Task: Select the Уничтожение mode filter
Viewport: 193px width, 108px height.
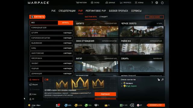Action: click(x=52, y=53)
